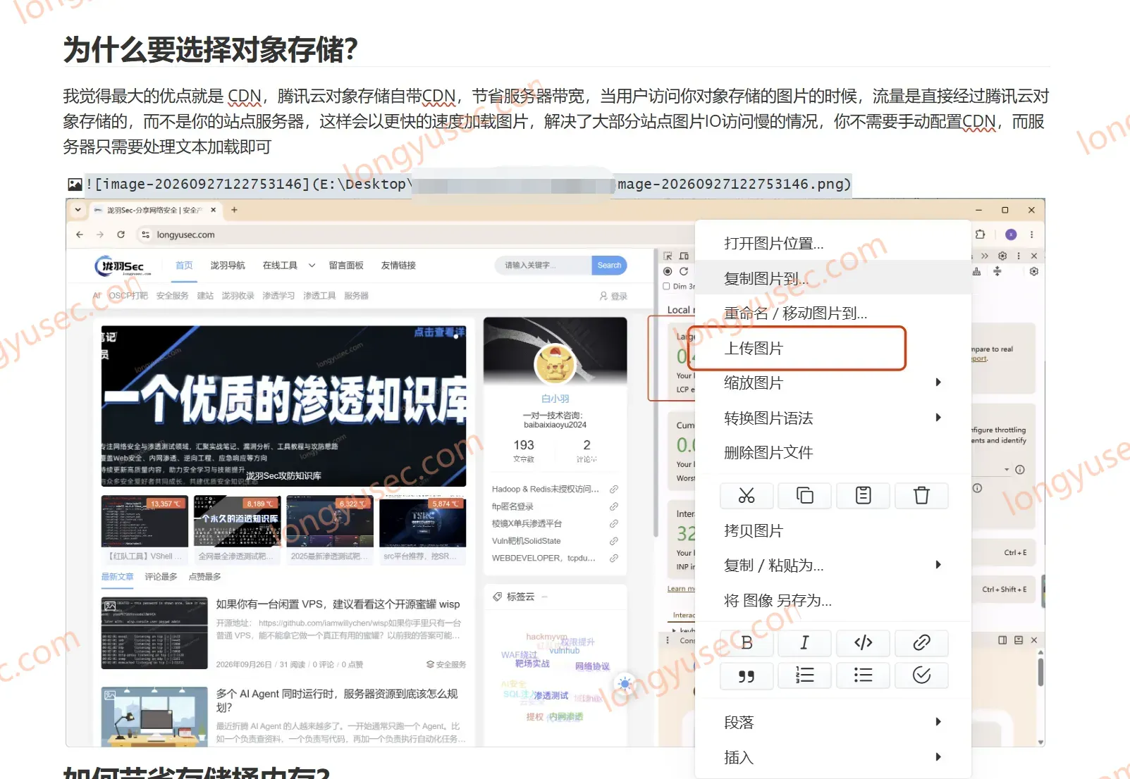Insert blockquote with the quotation marks icon
The height and width of the screenshot is (779, 1130).
747,675
